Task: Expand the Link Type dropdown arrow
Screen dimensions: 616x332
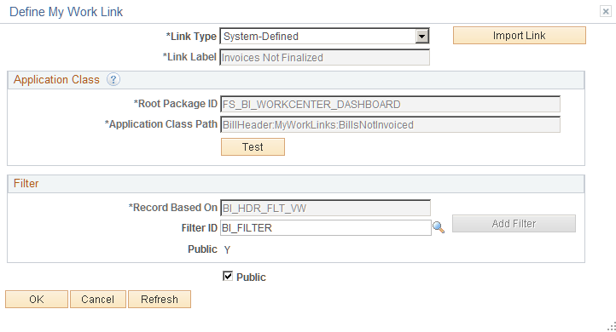Action: click(x=421, y=37)
